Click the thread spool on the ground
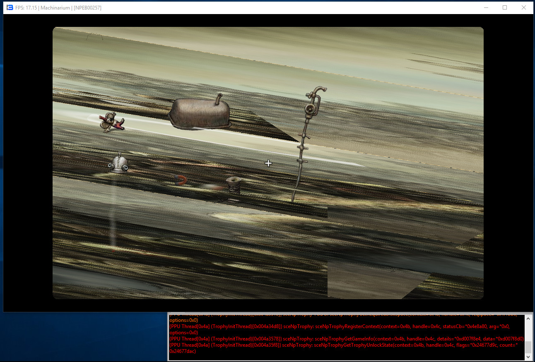Screen dimensions: 535x362 tap(234, 185)
